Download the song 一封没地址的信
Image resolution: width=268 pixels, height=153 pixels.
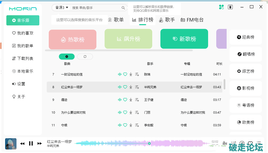(x=131, y=74)
